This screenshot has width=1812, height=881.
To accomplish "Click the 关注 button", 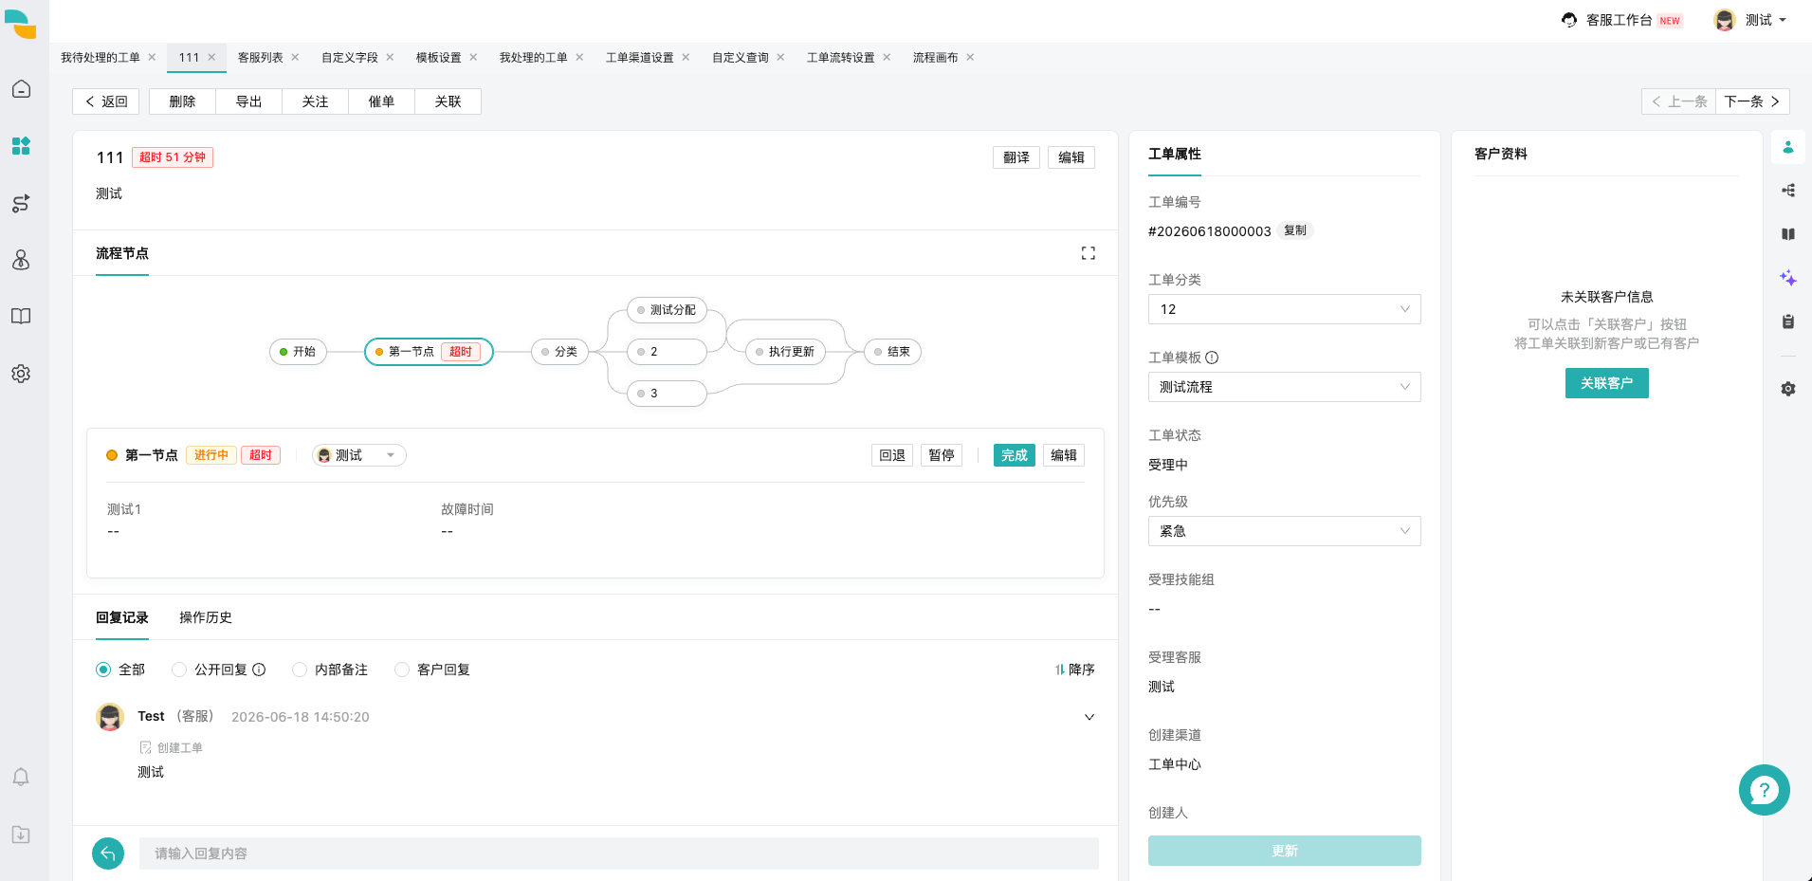I will [x=316, y=101].
